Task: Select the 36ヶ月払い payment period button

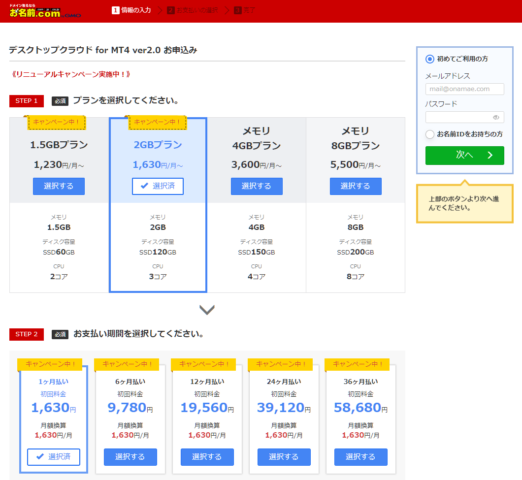Action: [360, 457]
